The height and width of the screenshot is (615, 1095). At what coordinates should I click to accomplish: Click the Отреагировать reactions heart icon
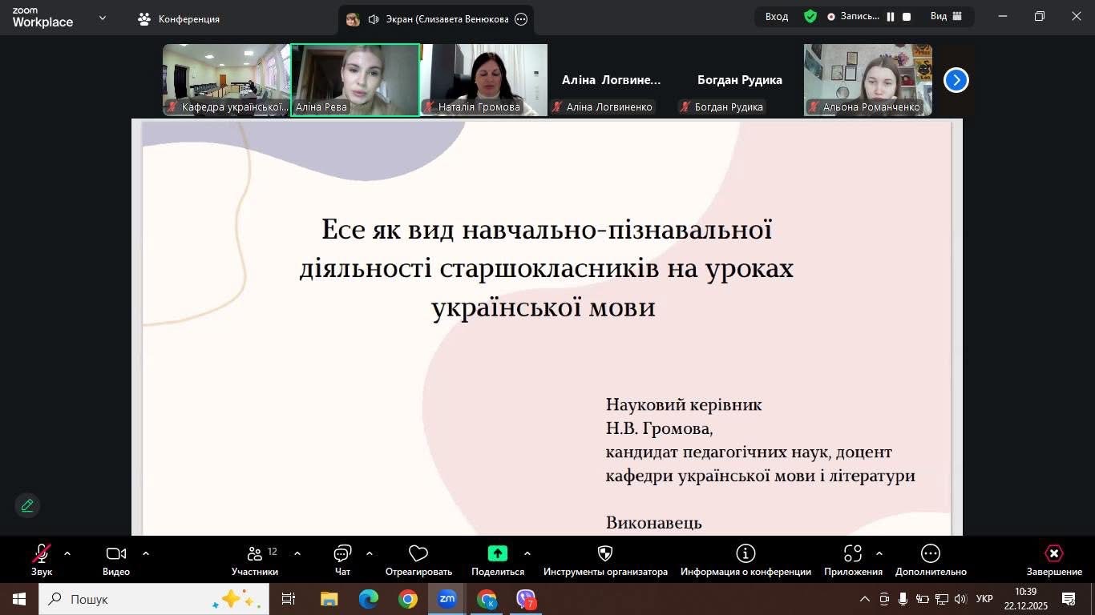[418, 554]
